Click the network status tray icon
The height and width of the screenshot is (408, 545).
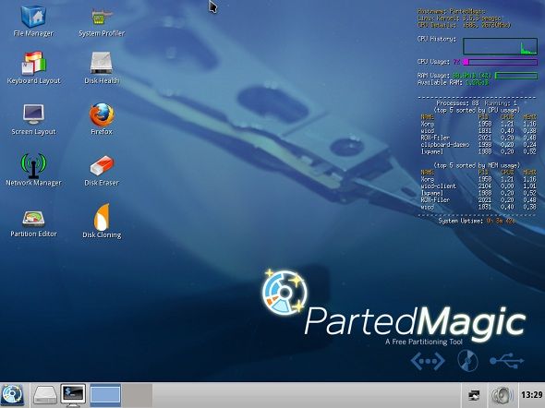(x=474, y=395)
